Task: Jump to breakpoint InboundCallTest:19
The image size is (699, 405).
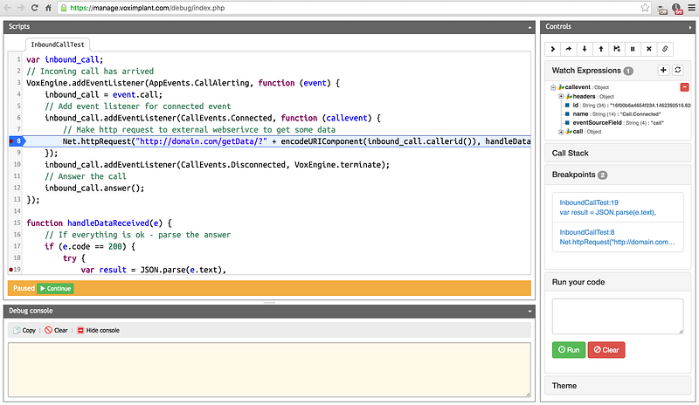Action: (x=618, y=208)
